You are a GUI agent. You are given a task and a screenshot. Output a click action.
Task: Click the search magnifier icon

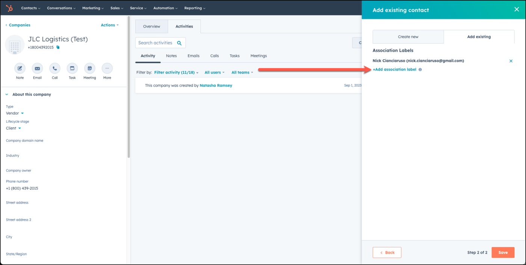[179, 43]
